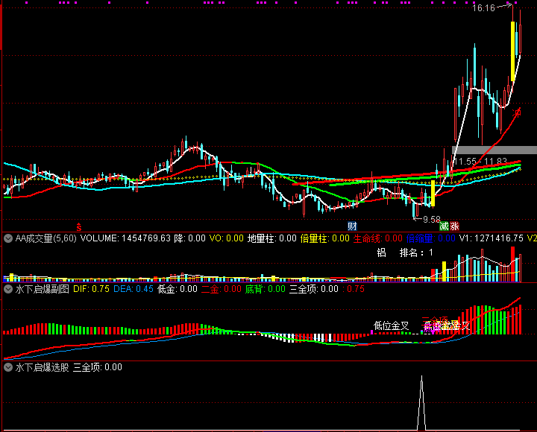Click the 低位金叉 label in MACD panel
Image resolution: width=537 pixels, height=432 pixels.
click(x=391, y=326)
